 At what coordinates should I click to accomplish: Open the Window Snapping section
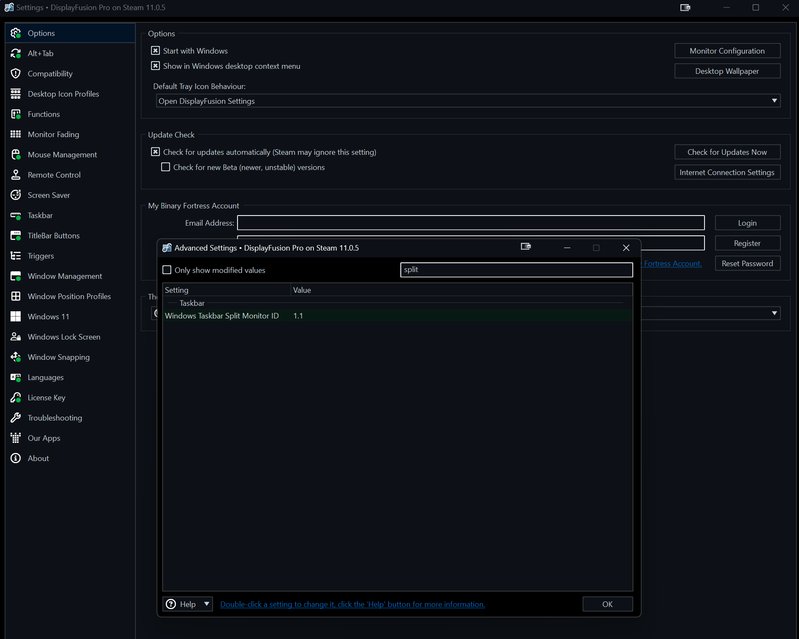click(59, 357)
